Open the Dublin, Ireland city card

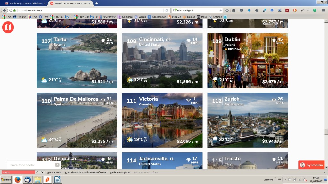(248, 60)
